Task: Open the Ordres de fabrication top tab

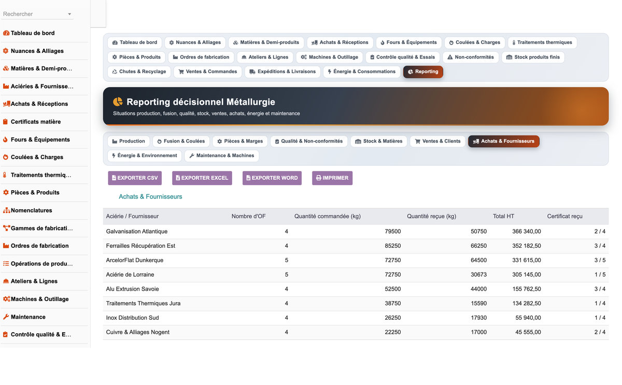Action: click(x=201, y=57)
